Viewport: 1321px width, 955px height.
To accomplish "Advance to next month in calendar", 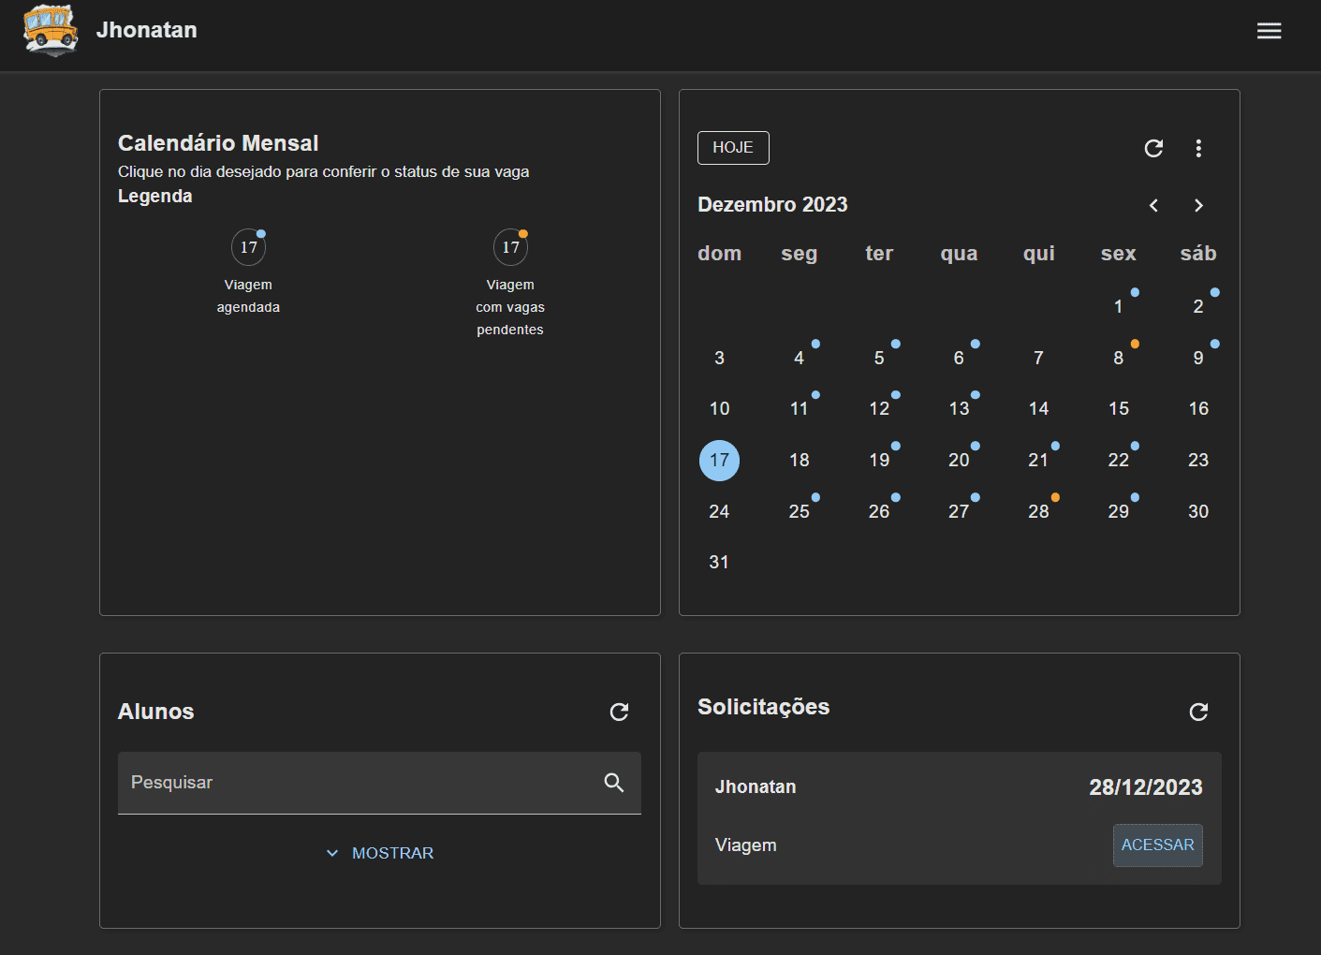I will (x=1198, y=205).
